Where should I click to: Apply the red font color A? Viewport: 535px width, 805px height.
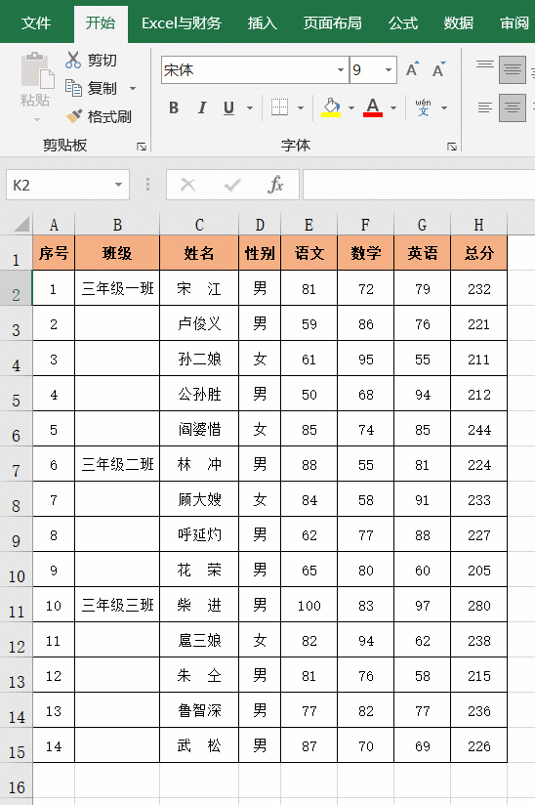pyautogui.click(x=373, y=107)
